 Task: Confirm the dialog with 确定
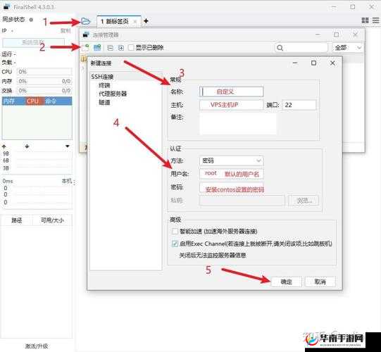pyautogui.click(x=286, y=282)
